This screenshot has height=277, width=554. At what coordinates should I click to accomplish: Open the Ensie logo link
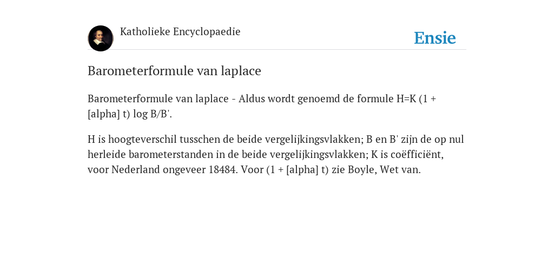point(435,38)
